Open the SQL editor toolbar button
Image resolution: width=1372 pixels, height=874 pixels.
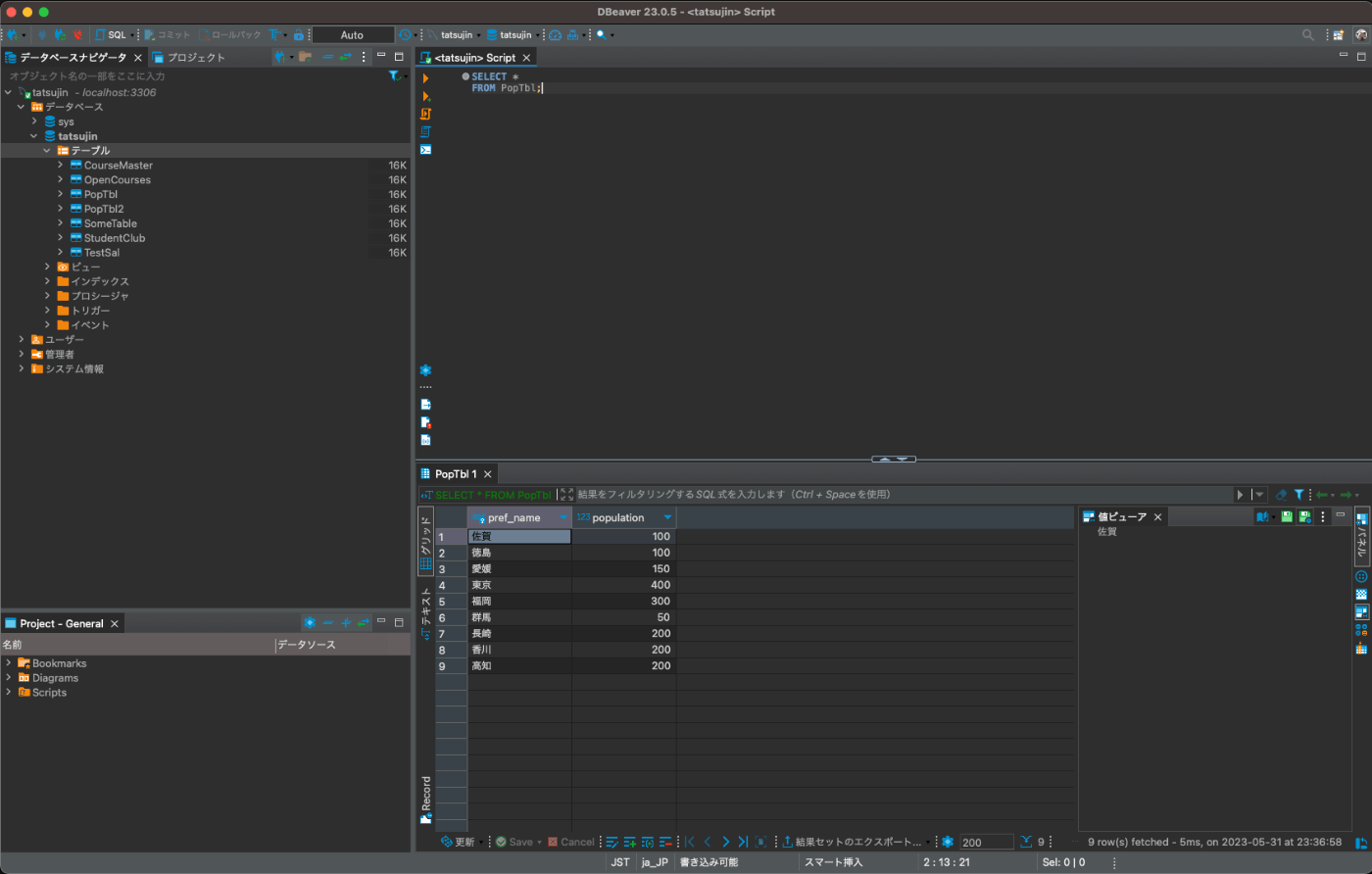112,34
